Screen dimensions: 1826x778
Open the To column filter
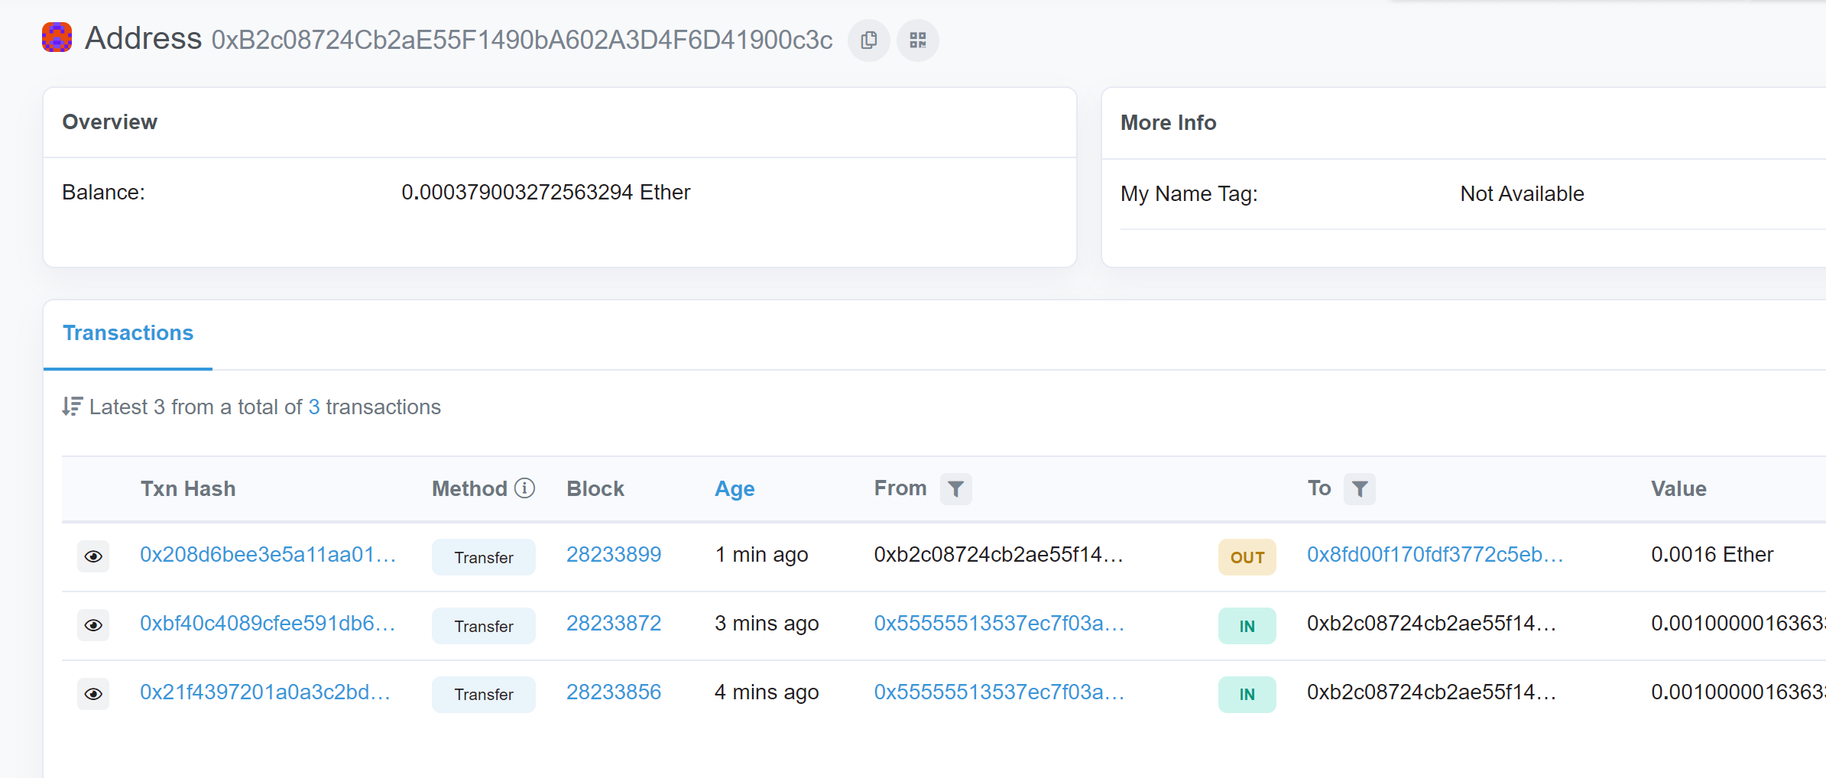(x=1360, y=489)
